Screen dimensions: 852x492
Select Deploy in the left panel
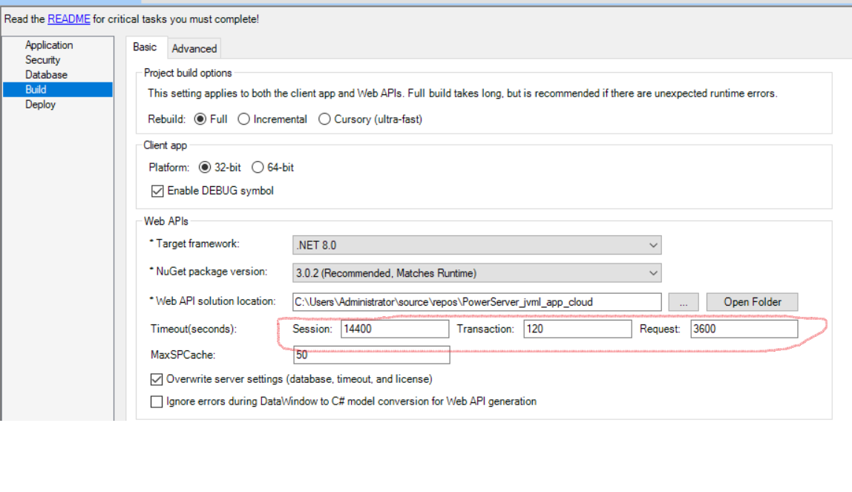(40, 105)
